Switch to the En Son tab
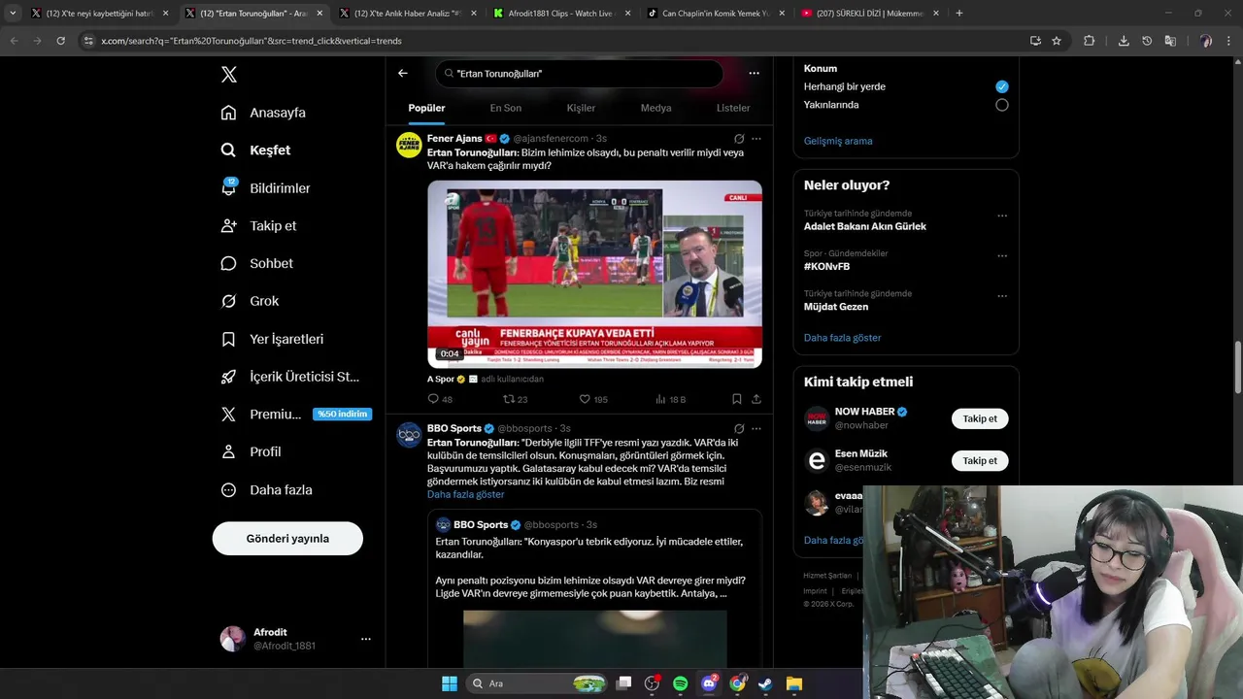Viewport: 1243px width, 699px height. coord(505,108)
